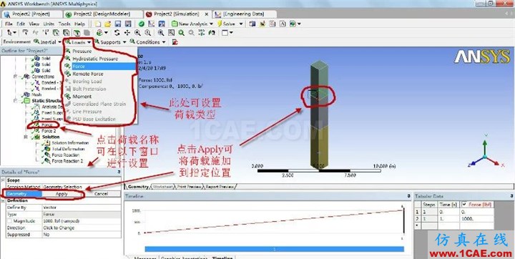Switch to Engineering Data tab
The width and height of the screenshot is (515, 259).
tap(245, 14)
